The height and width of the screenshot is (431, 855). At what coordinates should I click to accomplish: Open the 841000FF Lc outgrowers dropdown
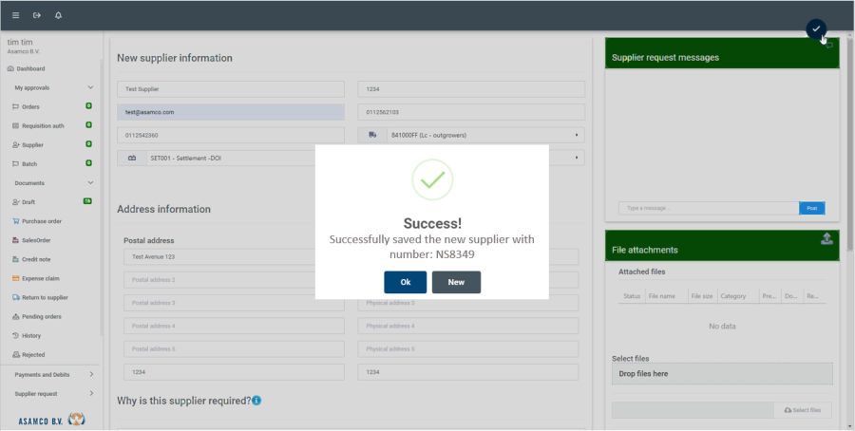[x=484, y=135]
